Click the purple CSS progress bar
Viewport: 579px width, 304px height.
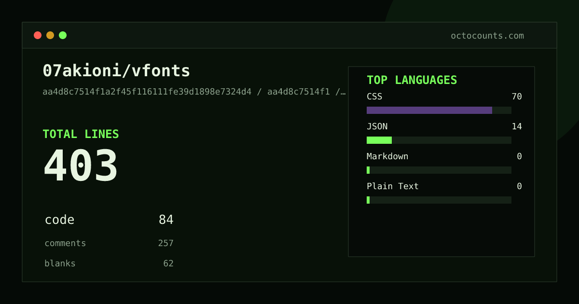[429, 110]
